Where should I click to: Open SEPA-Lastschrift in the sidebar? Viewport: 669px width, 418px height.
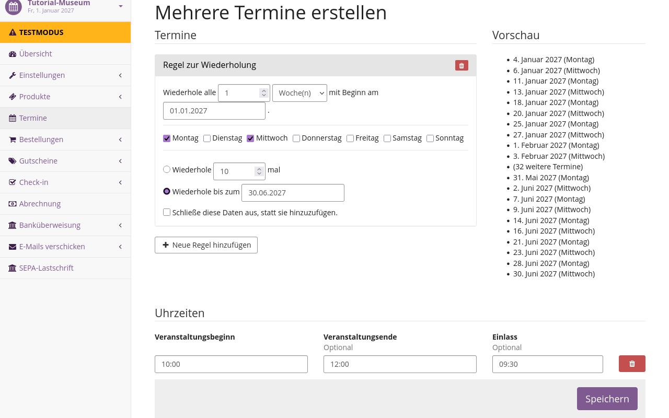[65, 268]
